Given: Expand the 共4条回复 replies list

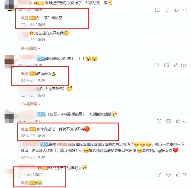Looking at the screenshot, I should pos(30,104).
